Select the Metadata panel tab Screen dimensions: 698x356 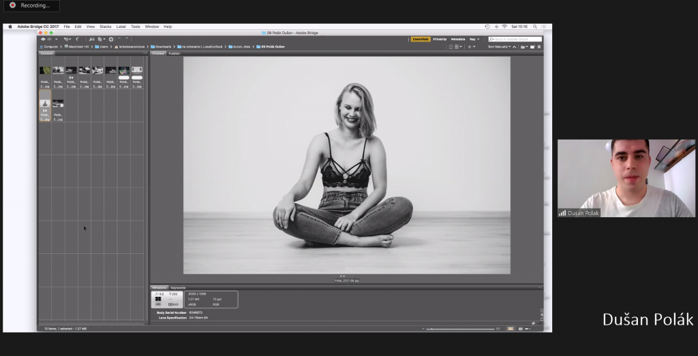160,287
